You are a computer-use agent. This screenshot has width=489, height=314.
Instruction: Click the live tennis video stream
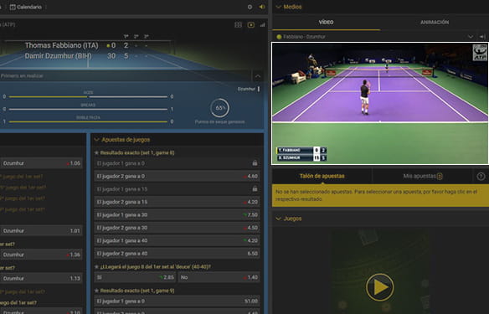tap(380, 103)
